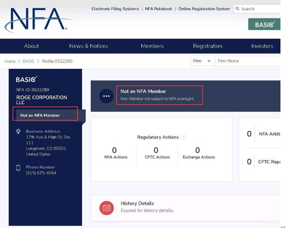Click the red History Details calendar icon
This screenshot has width=307, height=228.
(x=107, y=208)
